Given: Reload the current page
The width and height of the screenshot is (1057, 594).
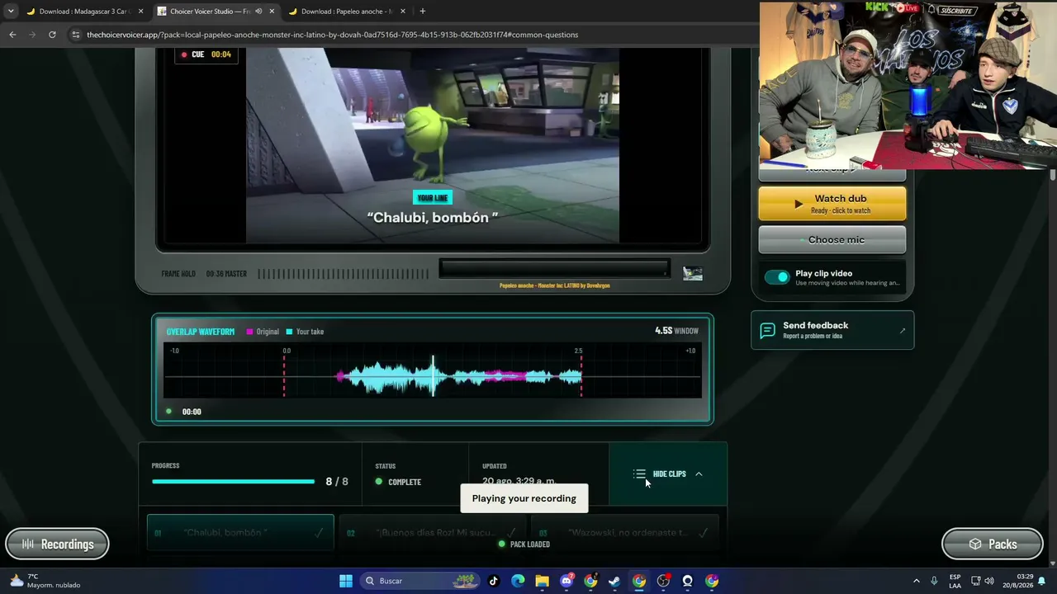Looking at the screenshot, I should pyautogui.click(x=52, y=35).
